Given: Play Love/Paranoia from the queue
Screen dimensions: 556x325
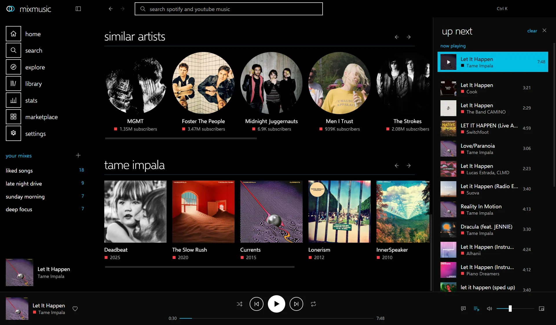Looking at the screenshot, I should click(x=493, y=148).
